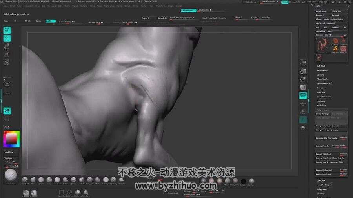Image resolution: width=353 pixels, height=198 pixels.
Task: Click the From Polypaint button
Action: click(x=327, y=170)
